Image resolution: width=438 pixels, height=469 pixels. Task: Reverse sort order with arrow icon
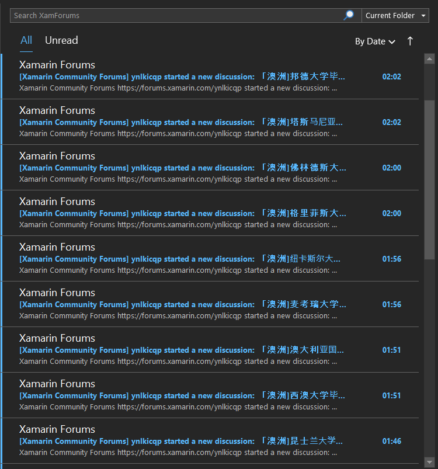pos(410,41)
